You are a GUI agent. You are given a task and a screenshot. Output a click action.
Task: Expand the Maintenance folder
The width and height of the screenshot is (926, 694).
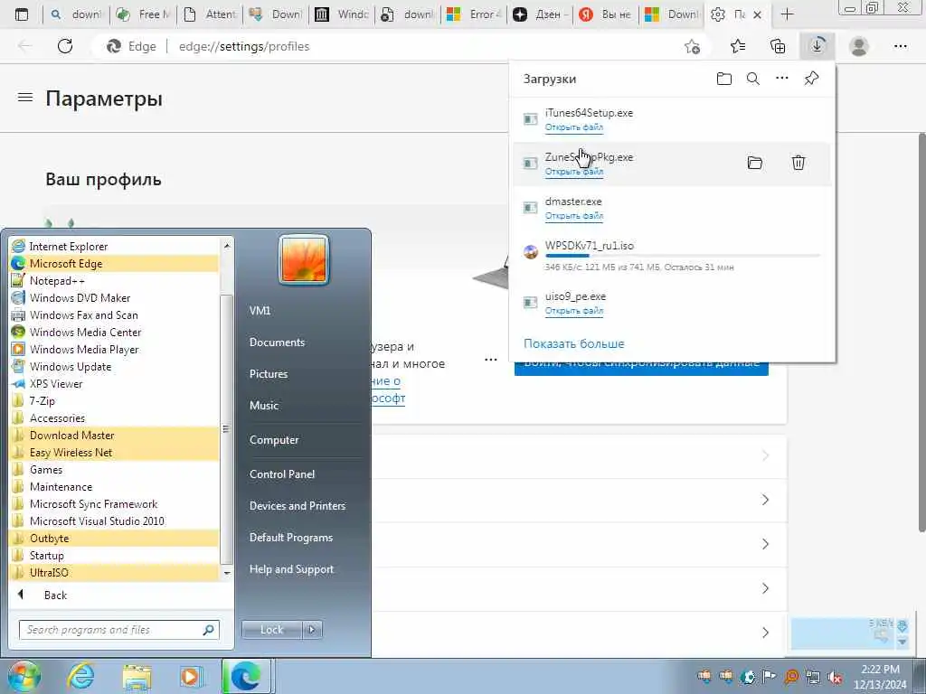pyautogui.click(x=115, y=486)
